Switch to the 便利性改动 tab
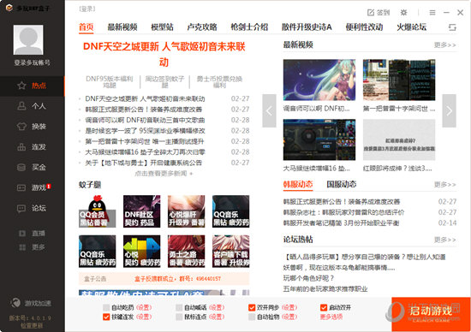Image resolution: width=471 pixels, height=332 pixels. tap(364, 27)
